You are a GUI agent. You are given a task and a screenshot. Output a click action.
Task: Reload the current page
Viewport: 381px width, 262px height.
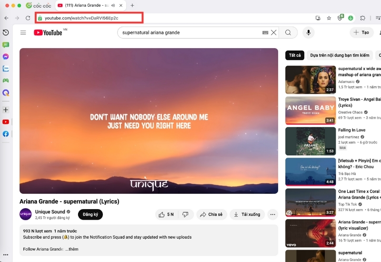tap(28, 18)
